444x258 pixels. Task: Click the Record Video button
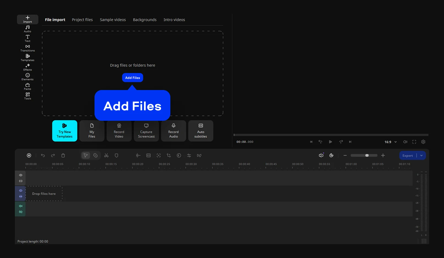pyautogui.click(x=119, y=131)
